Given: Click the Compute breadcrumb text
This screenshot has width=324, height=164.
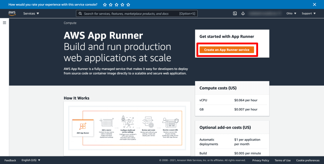Looking at the screenshot, I should coord(70,23).
